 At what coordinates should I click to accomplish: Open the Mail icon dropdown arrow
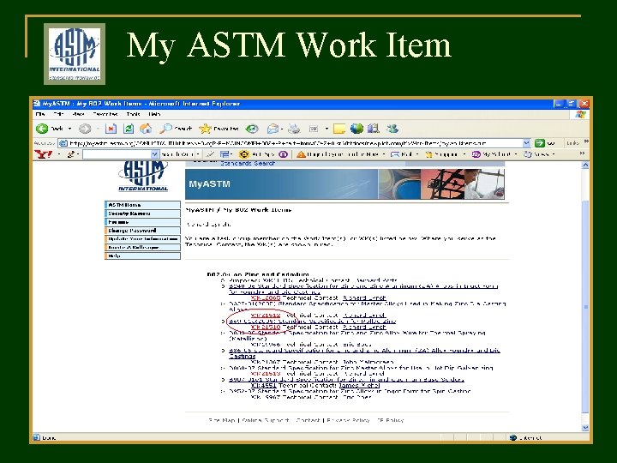pos(282,129)
